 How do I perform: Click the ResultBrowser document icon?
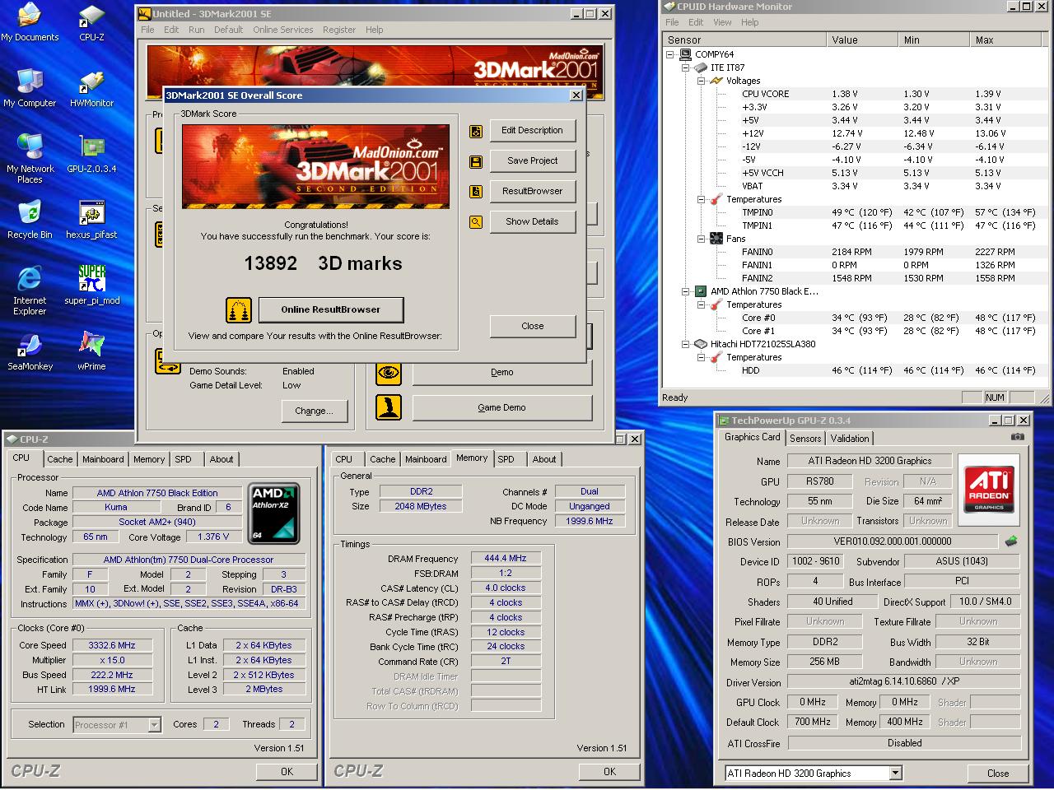[476, 192]
